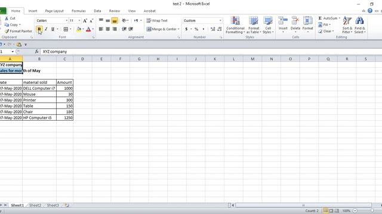Switch to the Data tab
The width and height of the screenshot is (382, 214).
pos(97,11)
